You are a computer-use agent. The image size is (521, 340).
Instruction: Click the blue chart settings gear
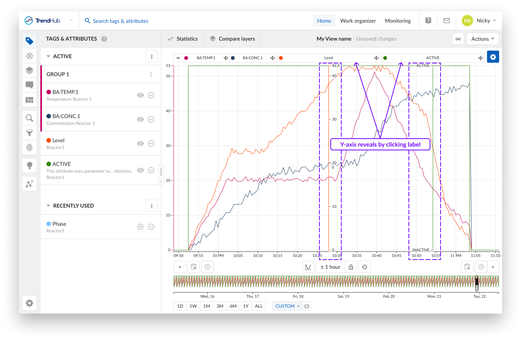click(493, 57)
